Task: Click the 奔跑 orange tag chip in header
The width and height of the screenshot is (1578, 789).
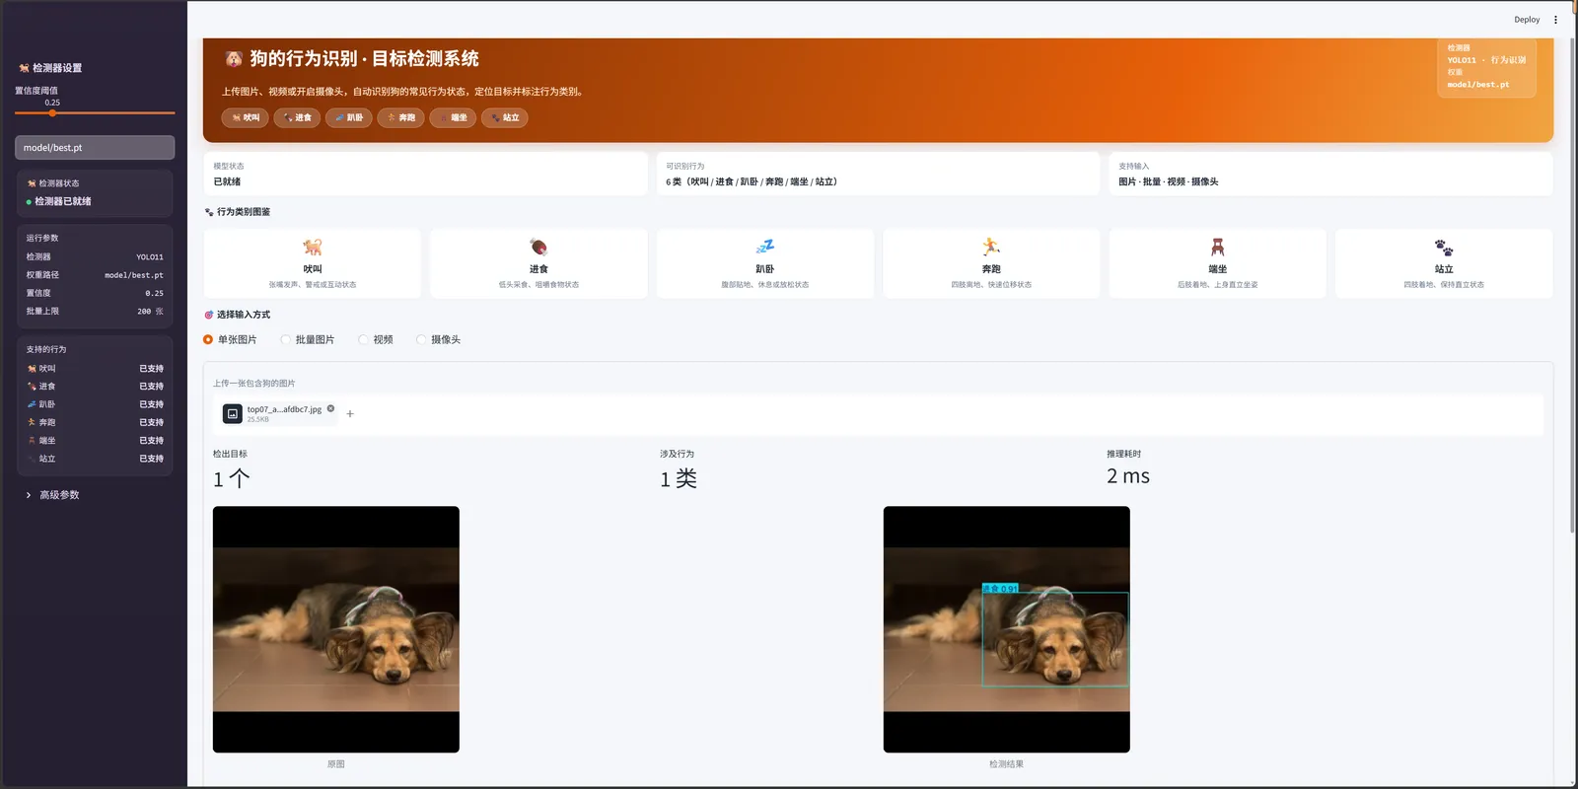Action: click(x=400, y=117)
